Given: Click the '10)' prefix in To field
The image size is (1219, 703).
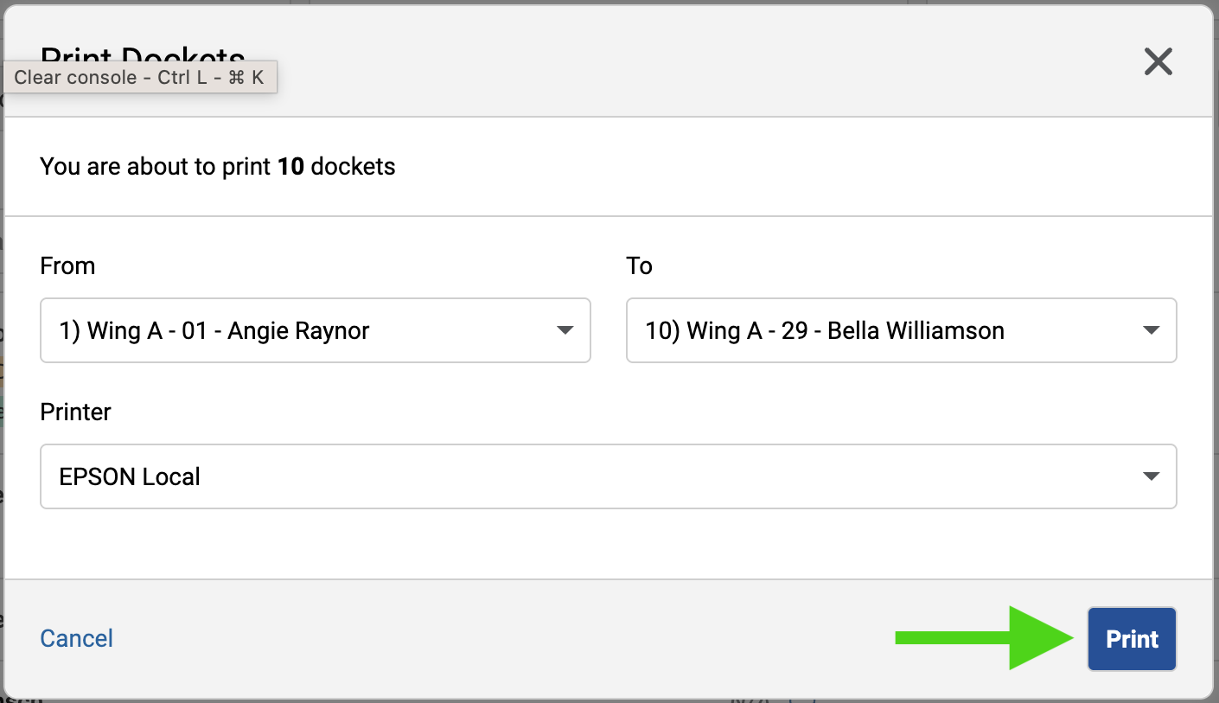Looking at the screenshot, I should 661,331.
